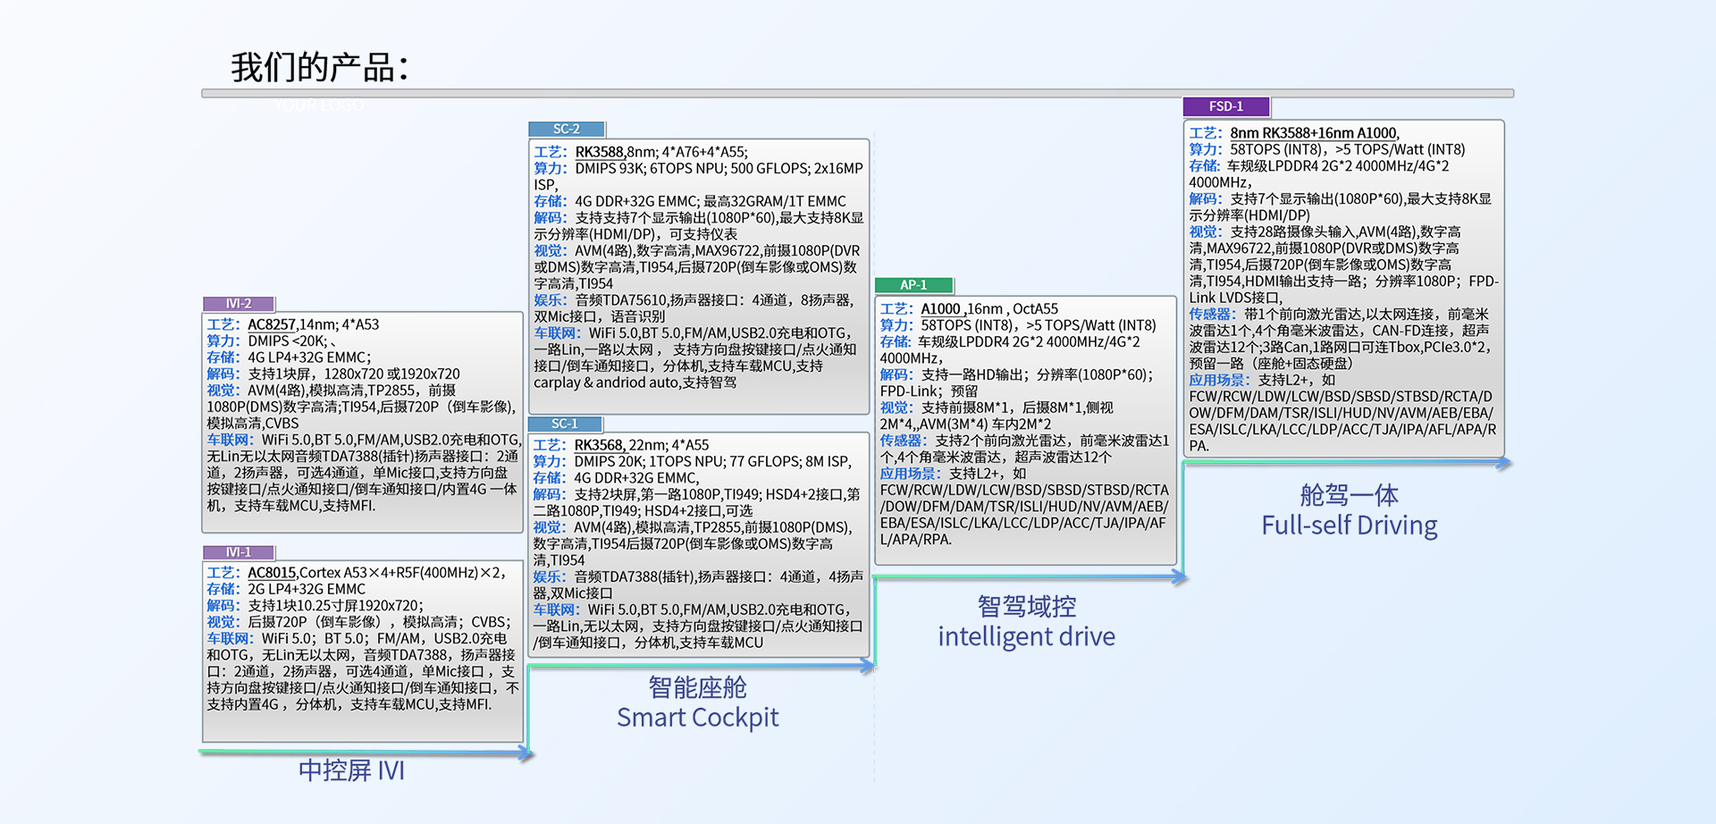Open underlined A1000 in AP-1 box
Viewport: 1716px width, 824px height.
[x=941, y=309]
